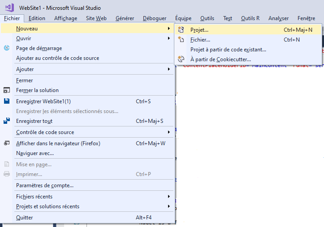Click the browser preview icon

point(7,143)
